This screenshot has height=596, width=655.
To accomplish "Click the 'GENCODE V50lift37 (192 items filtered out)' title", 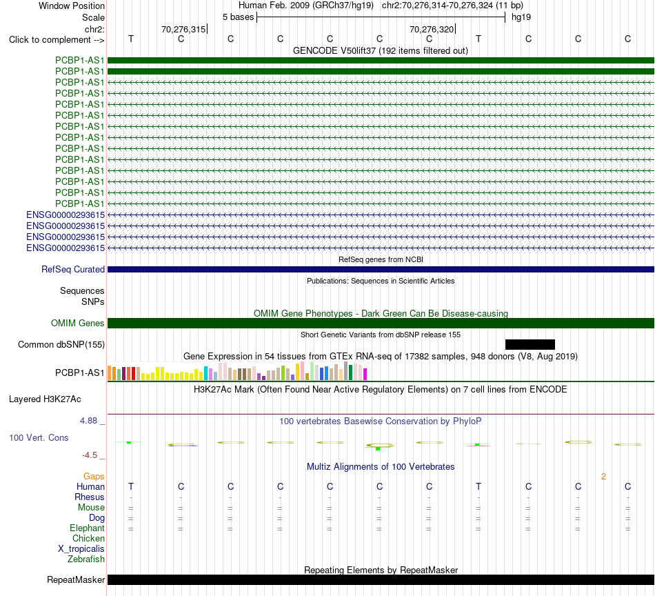I will coord(380,50).
